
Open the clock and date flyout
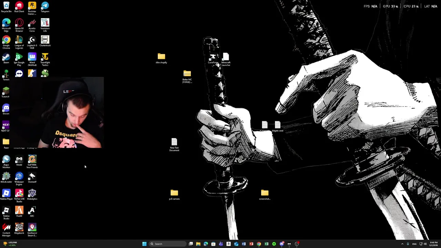coord(433,244)
